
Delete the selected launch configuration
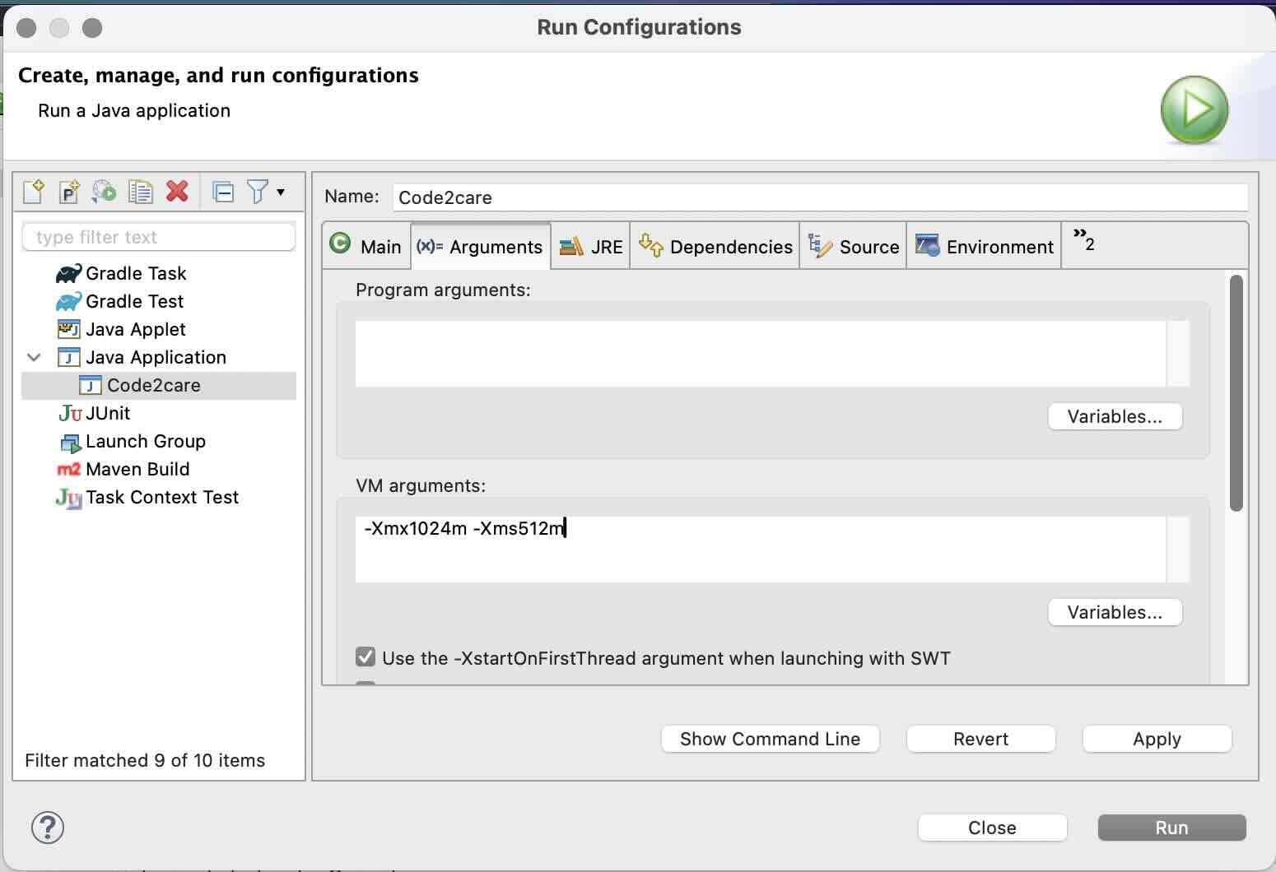(177, 191)
